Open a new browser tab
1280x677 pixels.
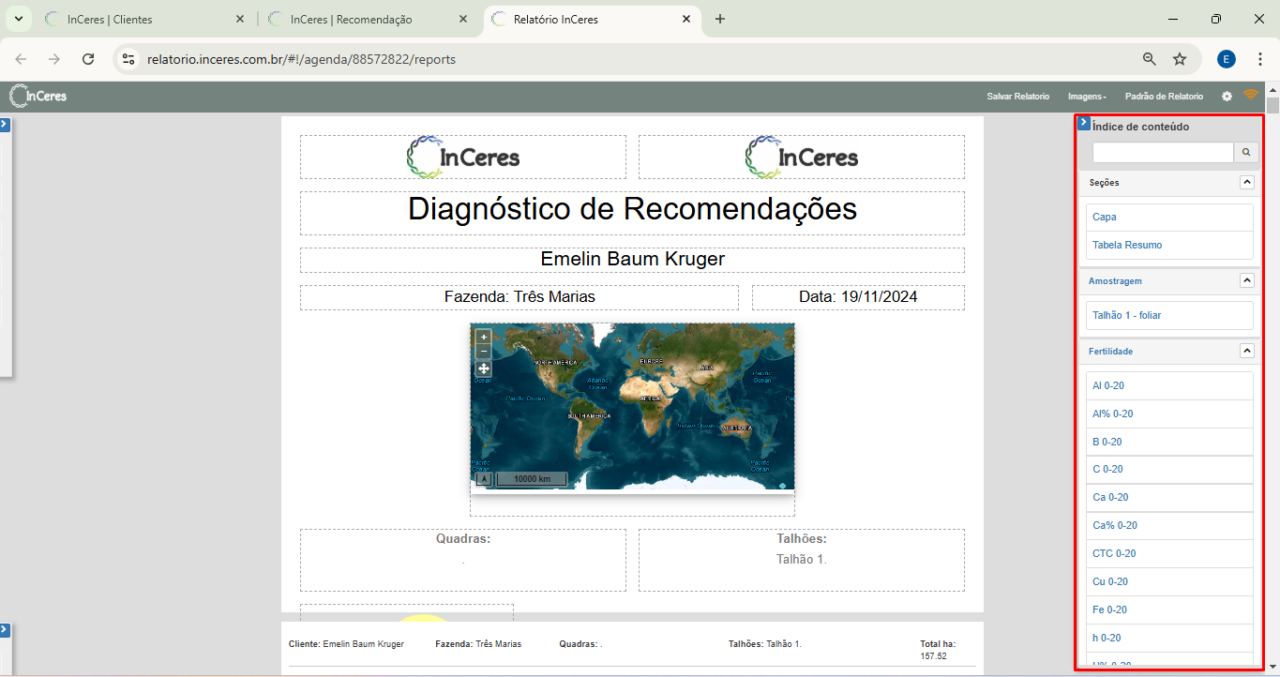tap(720, 19)
